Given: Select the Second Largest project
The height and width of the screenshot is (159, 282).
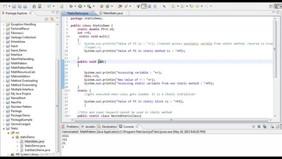Looking at the screenshot, I should [21, 124].
